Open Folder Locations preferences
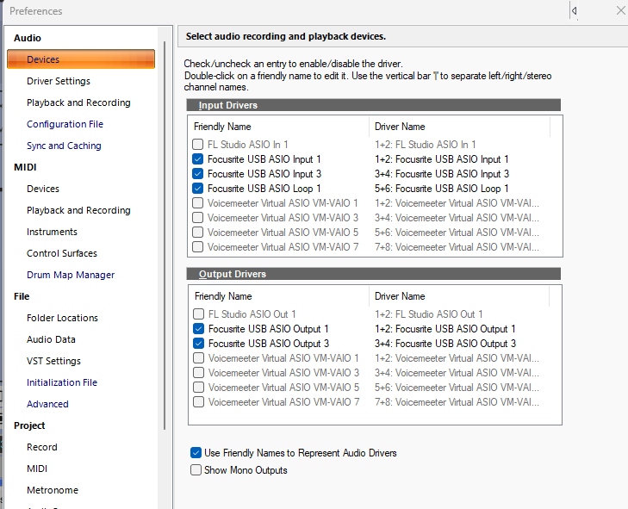The image size is (628, 509). (x=62, y=318)
